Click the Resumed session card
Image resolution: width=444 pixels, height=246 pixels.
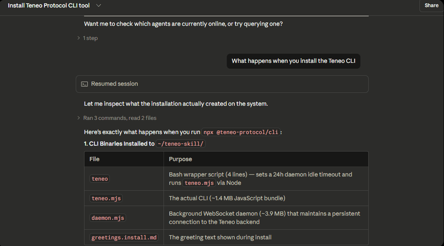(x=222, y=84)
